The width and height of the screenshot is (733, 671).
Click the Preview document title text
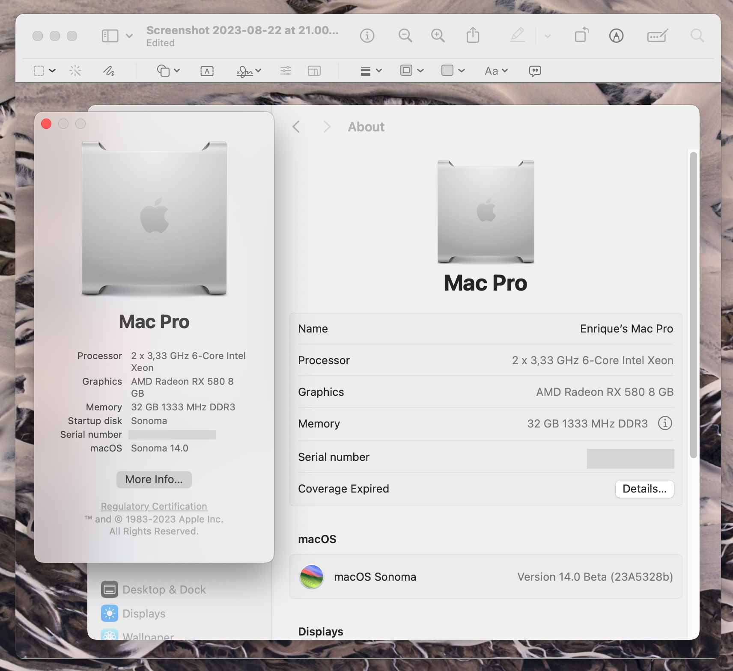pos(242,30)
